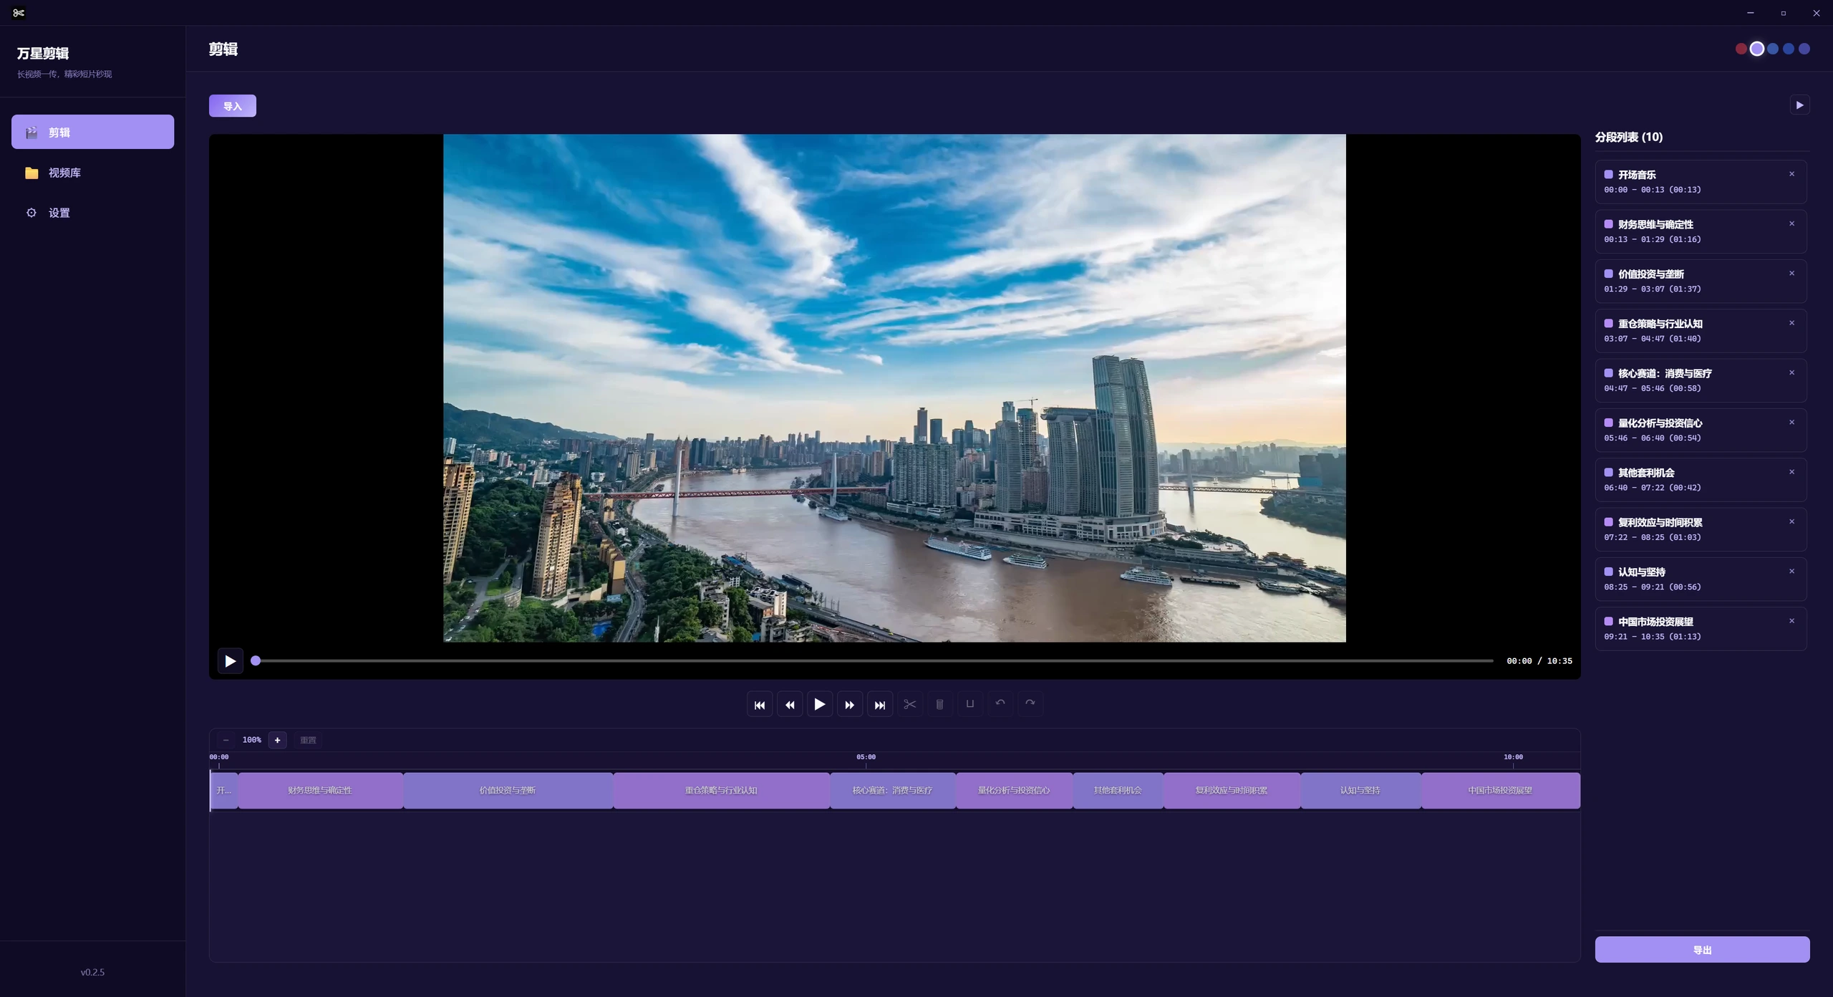Screen dimensions: 1833x997
Task: Select 重仓策略与行业认知 in the segment list
Action: (x=1701, y=331)
